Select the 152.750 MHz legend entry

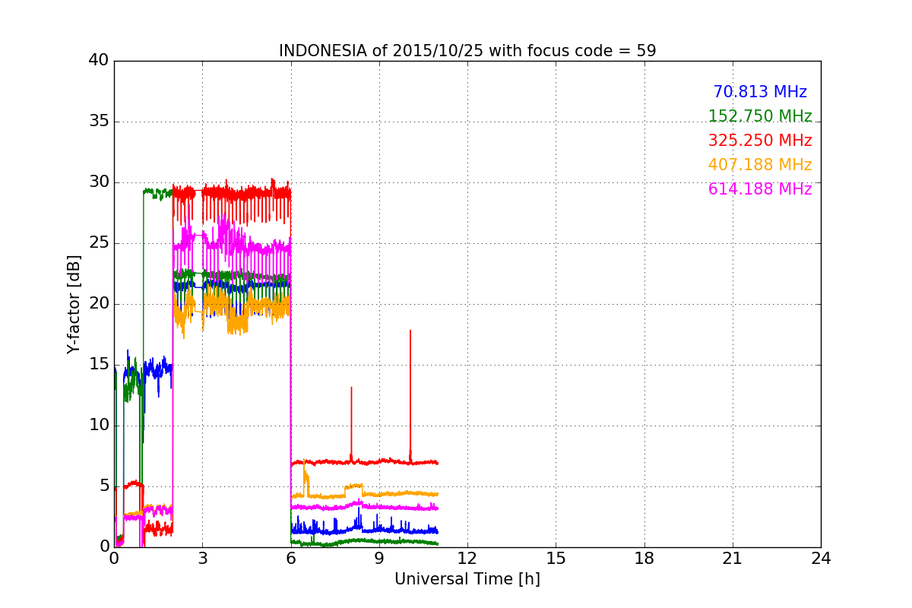[760, 116]
